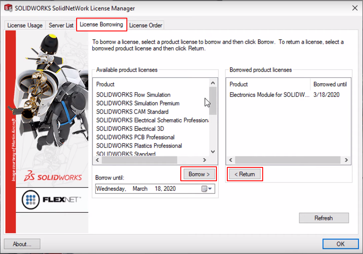Click the < Return button
363x254 pixels.
click(x=245, y=174)
